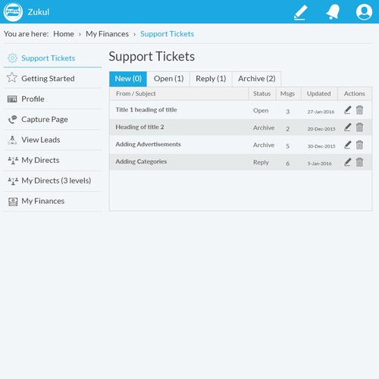
Task: Click the Capture Page chat icon
Action: [12, 119]
